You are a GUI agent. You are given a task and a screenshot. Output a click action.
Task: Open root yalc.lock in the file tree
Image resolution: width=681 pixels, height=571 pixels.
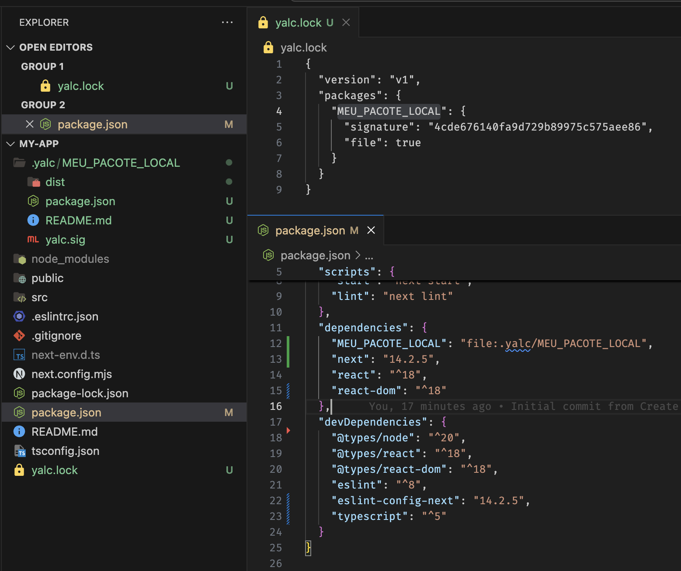coord(125,470)
